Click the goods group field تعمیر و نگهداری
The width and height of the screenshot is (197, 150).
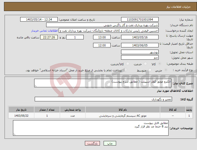(x=103, y=99)
